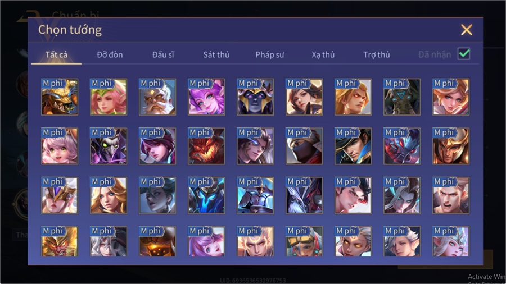Choose the pink-haired girl with green eyes
Viewport: 506px width, 284px height.
click(60, 146)
